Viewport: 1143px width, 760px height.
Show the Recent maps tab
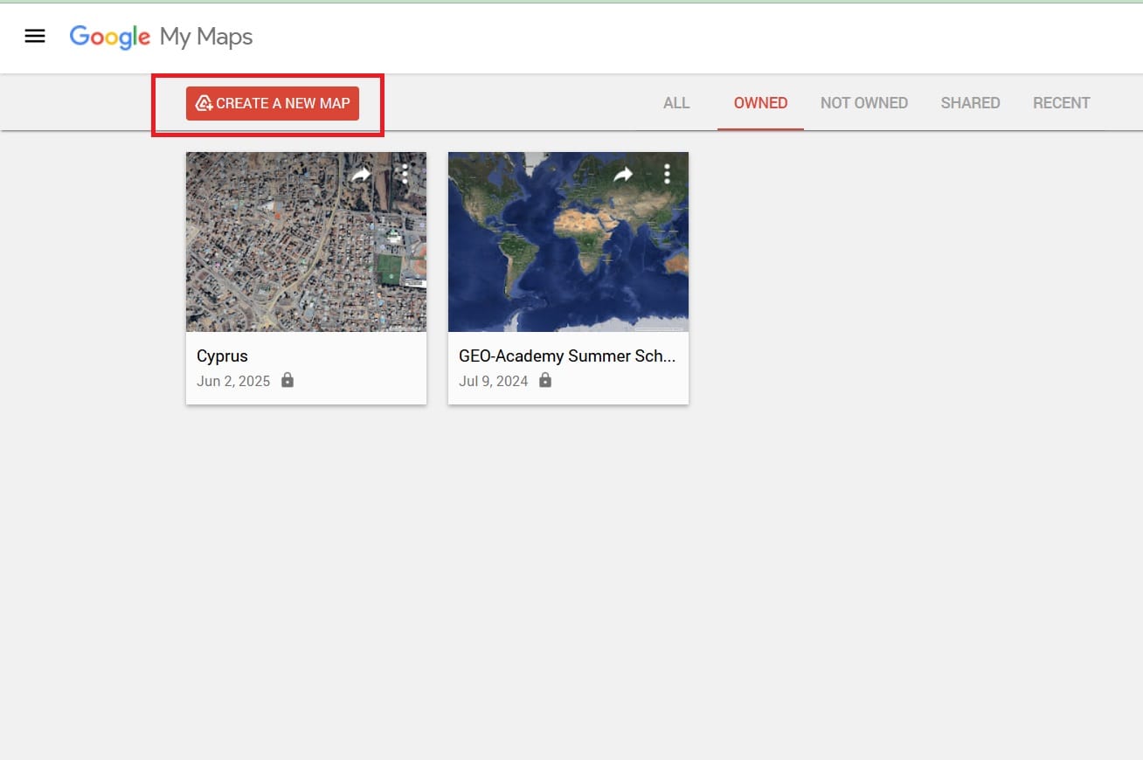(1061, 103)
